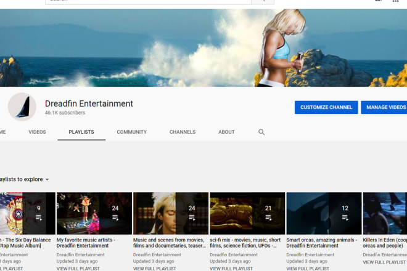Click playlist icon on Smart orcas thumbnail

tap(345, 217)
